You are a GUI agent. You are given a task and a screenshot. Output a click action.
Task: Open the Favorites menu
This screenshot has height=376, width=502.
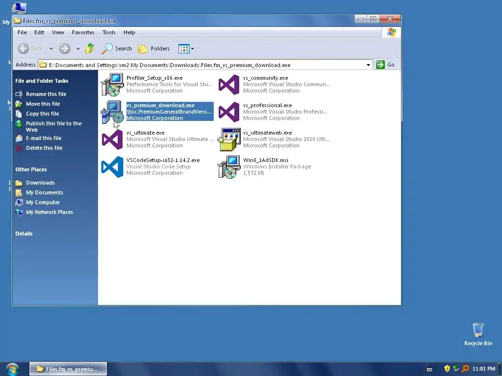(x=83, y=32)
